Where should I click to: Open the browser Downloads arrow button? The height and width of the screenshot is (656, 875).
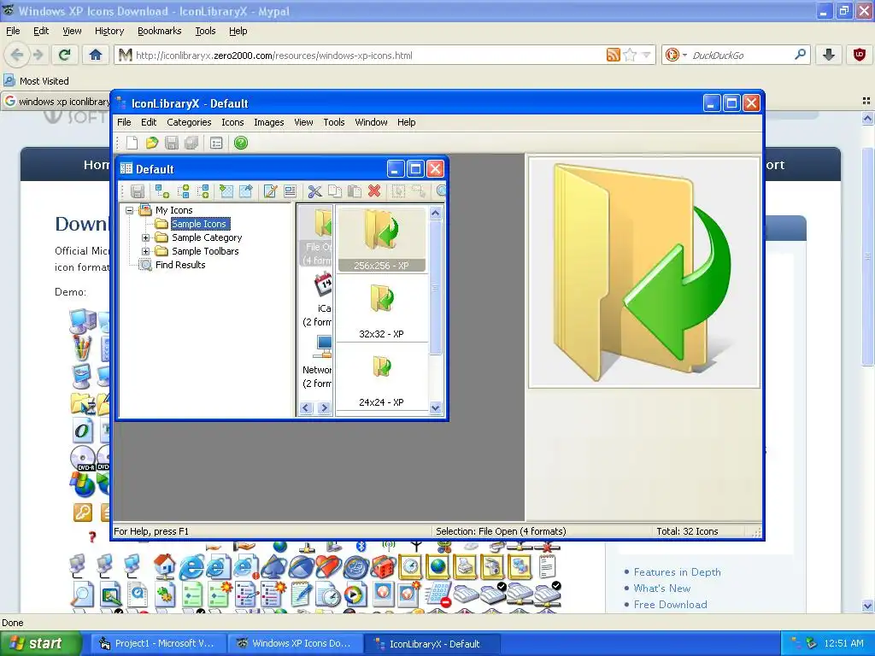coord(829,55)
